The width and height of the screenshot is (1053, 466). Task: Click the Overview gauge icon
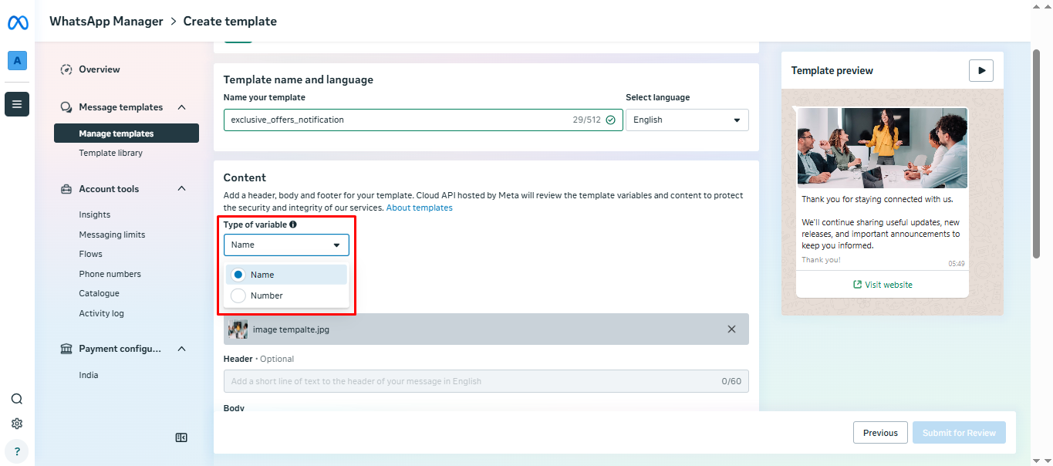(66, 69)
